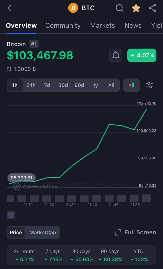Select the 1y chart range
This screenshot has height=269, width=163.
95,85
